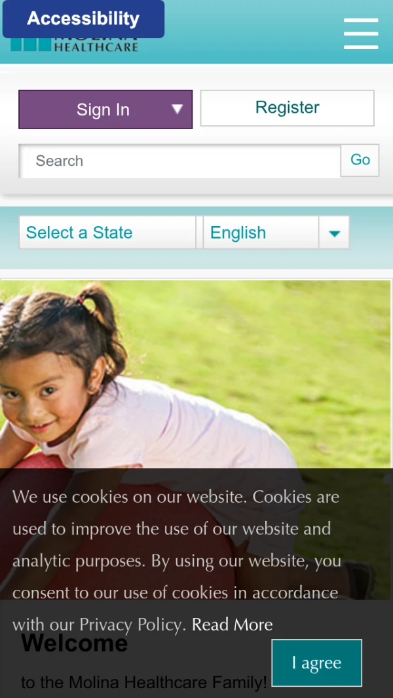393x698 pixels.
Task: Open the Select a State dropdown
Action: pos(107,233)
